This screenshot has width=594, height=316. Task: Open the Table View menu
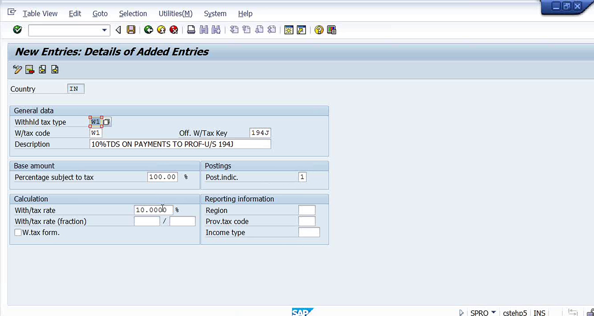click(40, 14)
